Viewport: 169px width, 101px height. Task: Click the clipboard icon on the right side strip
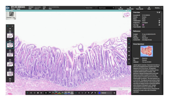click(129, 59)
